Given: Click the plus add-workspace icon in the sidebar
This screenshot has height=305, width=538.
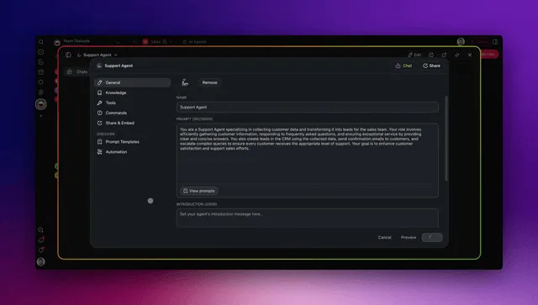Looking at the screenshot, I should [41, 116].
